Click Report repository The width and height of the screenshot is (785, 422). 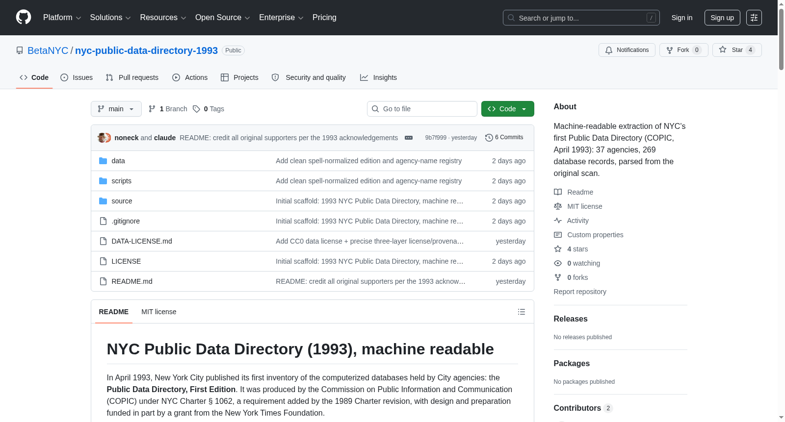click(x=580, y=292)
